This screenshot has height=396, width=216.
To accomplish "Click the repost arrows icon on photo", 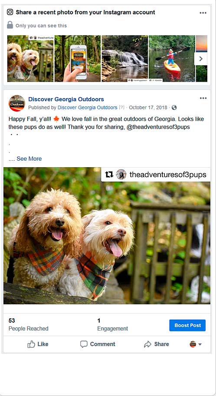I will click(109, 174).
